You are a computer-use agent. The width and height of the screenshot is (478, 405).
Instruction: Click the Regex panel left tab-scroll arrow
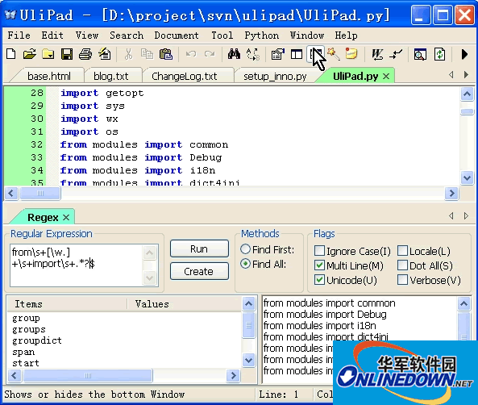(451, 215)
